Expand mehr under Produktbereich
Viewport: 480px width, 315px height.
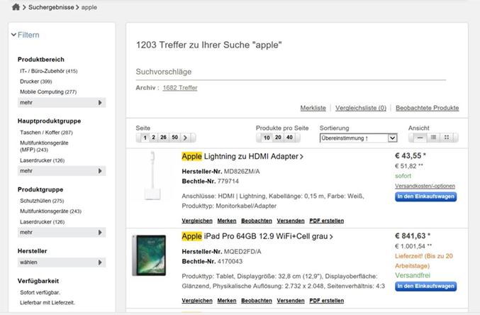(62, 103)
